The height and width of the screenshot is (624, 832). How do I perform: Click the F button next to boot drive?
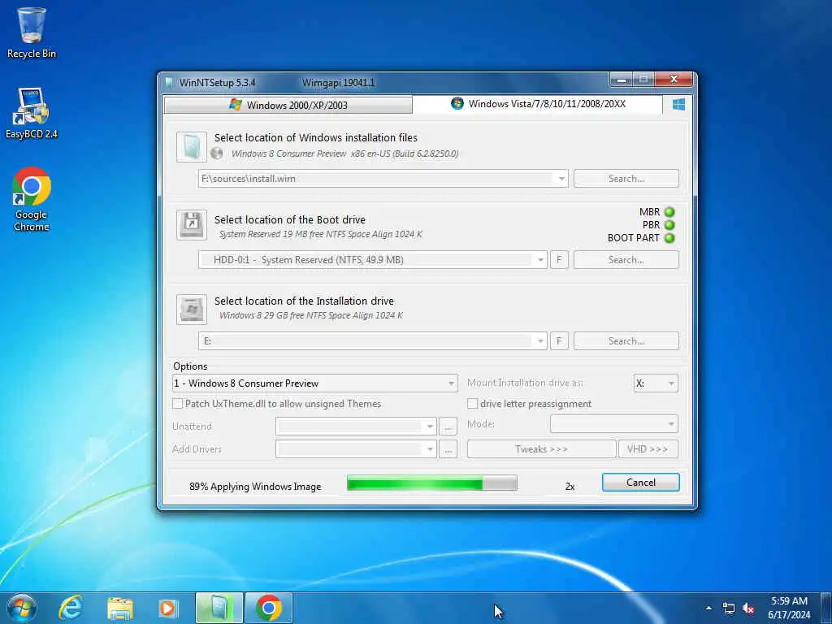[559, 260]
